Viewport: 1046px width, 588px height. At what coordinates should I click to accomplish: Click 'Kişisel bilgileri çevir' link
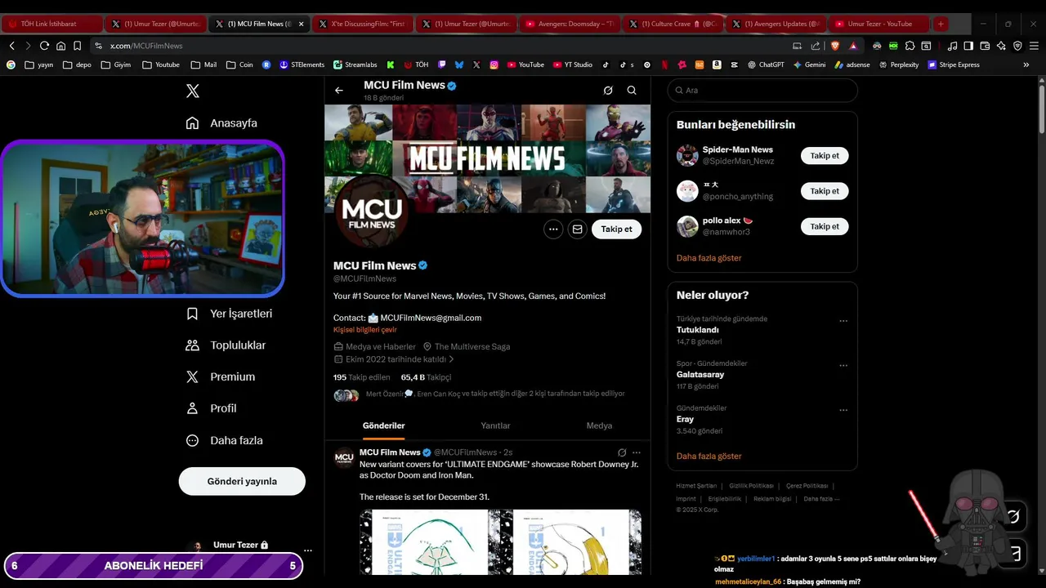[x=365, y=330]
